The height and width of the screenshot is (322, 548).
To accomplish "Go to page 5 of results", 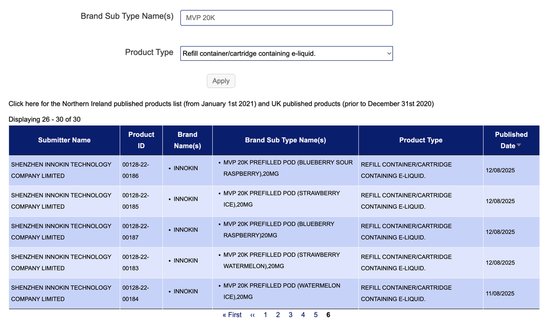I will pos(316,315).
